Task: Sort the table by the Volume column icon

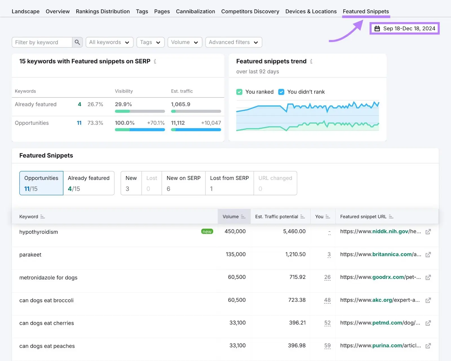Action: (x=243, y=217)
